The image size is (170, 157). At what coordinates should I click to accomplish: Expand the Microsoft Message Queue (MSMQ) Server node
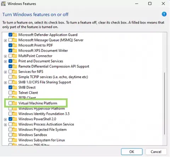point(5,40)
